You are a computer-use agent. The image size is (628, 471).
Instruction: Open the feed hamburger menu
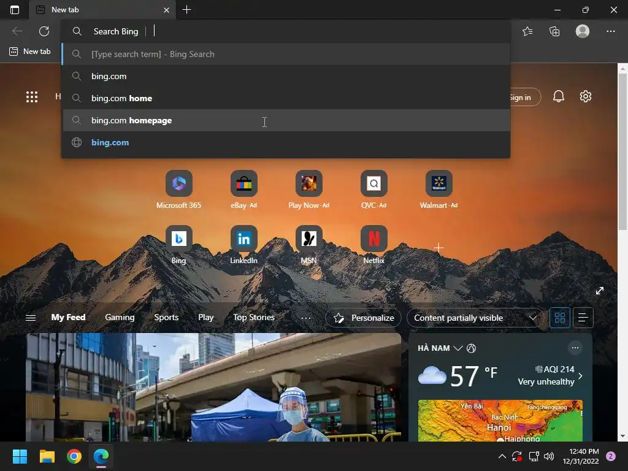(31, 318)
